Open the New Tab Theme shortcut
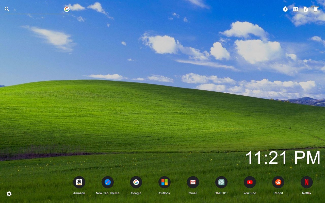This screenshot has height=203, width=325. (108, 182)
